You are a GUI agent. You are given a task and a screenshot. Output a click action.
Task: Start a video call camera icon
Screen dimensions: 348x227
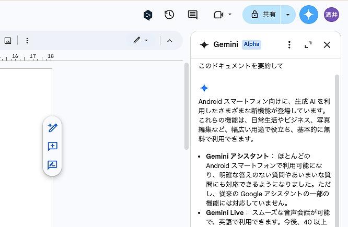point(218,15)
